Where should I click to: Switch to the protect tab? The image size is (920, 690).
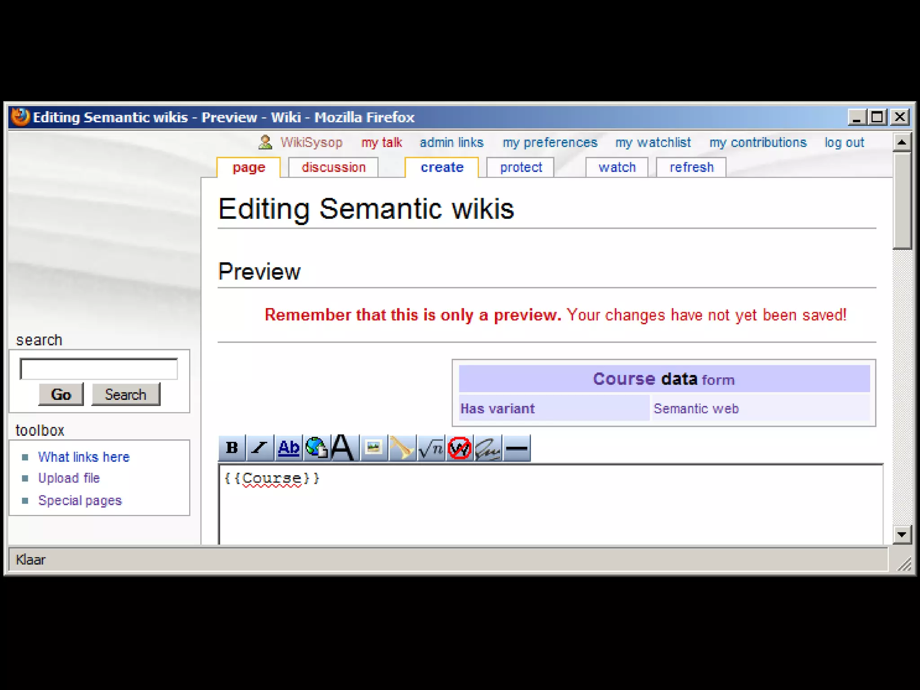[x=521, y=168]
